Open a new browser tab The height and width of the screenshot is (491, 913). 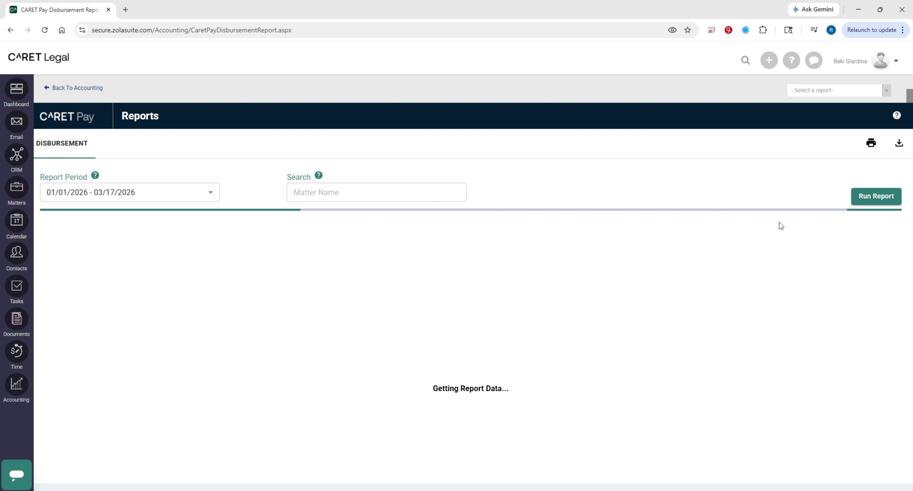(x=126, y=10)
